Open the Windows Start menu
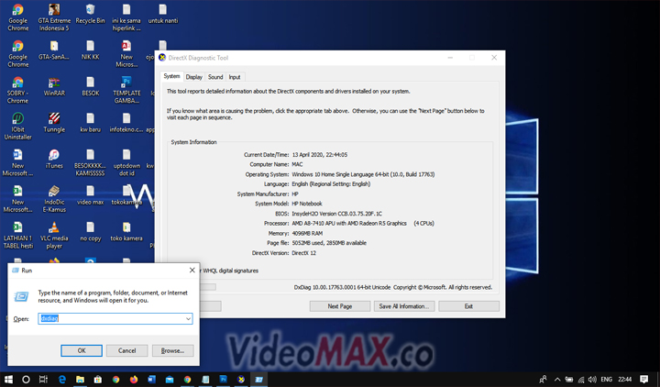The height and width of the screenshot is (387, 660). [x=8, y=380]
